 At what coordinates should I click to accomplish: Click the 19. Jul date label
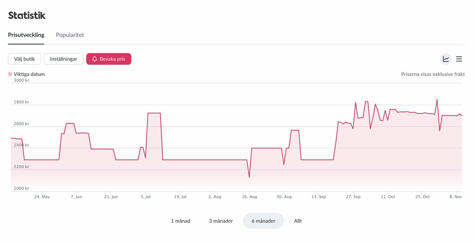(180, 197)
